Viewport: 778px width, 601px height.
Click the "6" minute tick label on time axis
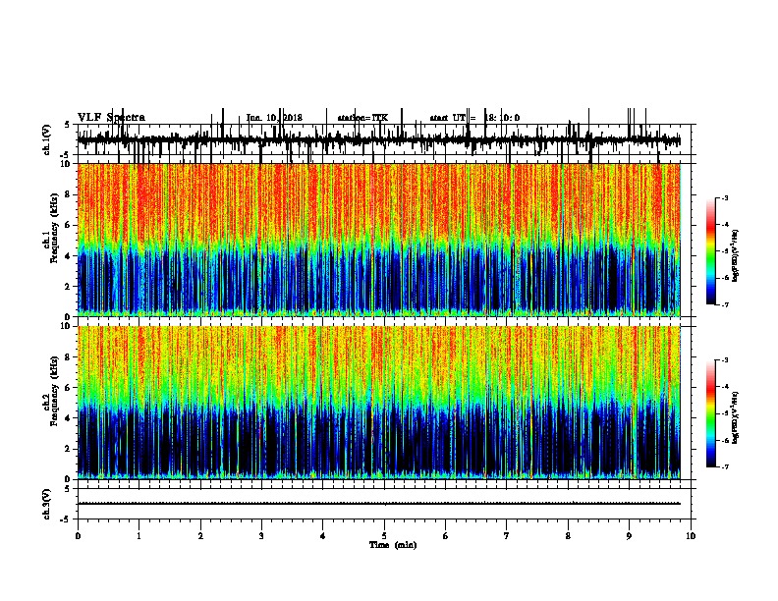[446, 535]
